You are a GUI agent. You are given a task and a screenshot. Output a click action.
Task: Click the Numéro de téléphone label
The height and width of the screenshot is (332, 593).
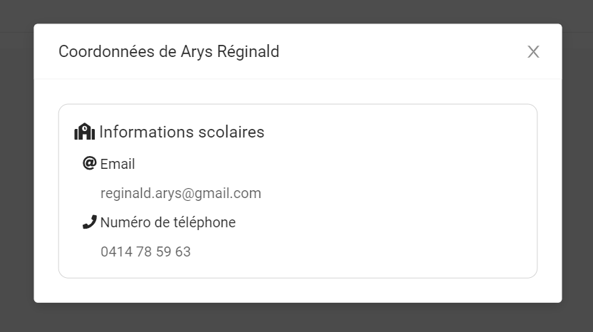(x=168, y=222)
